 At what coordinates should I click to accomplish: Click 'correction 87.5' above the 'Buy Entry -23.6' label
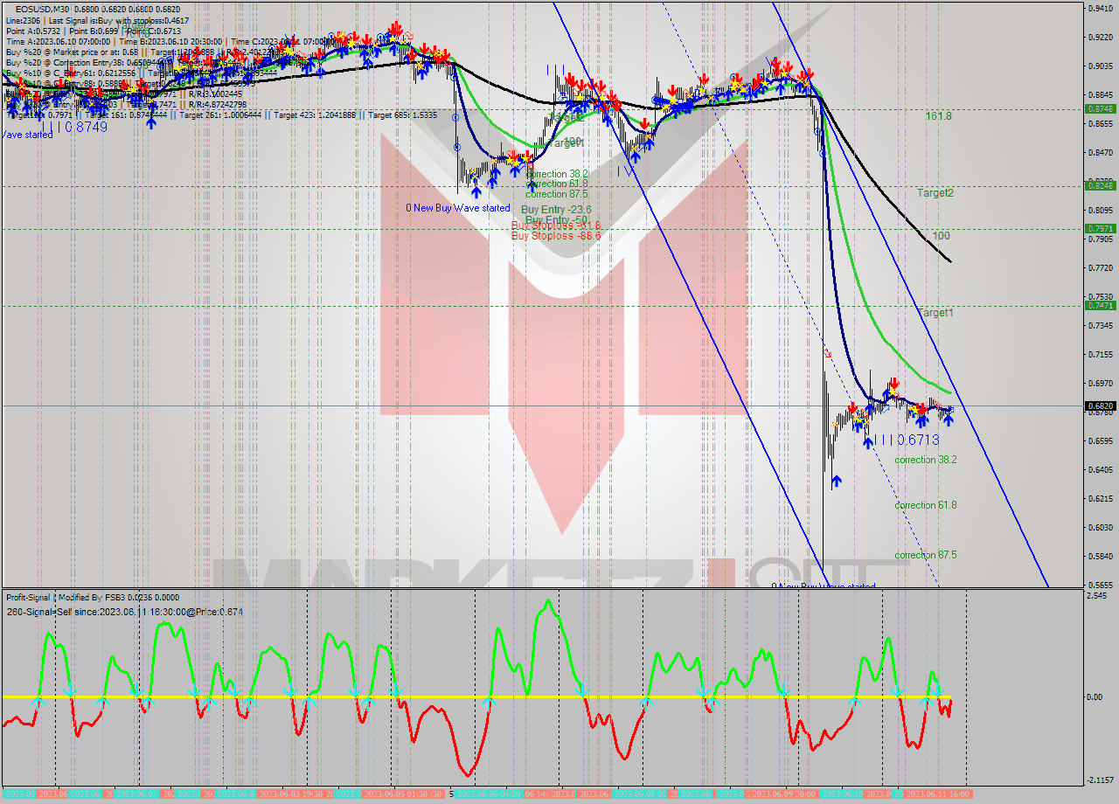tap(557, 194)
